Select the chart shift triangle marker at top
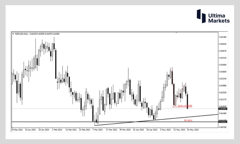Screen dimensions: 240x144 (176, 33)
